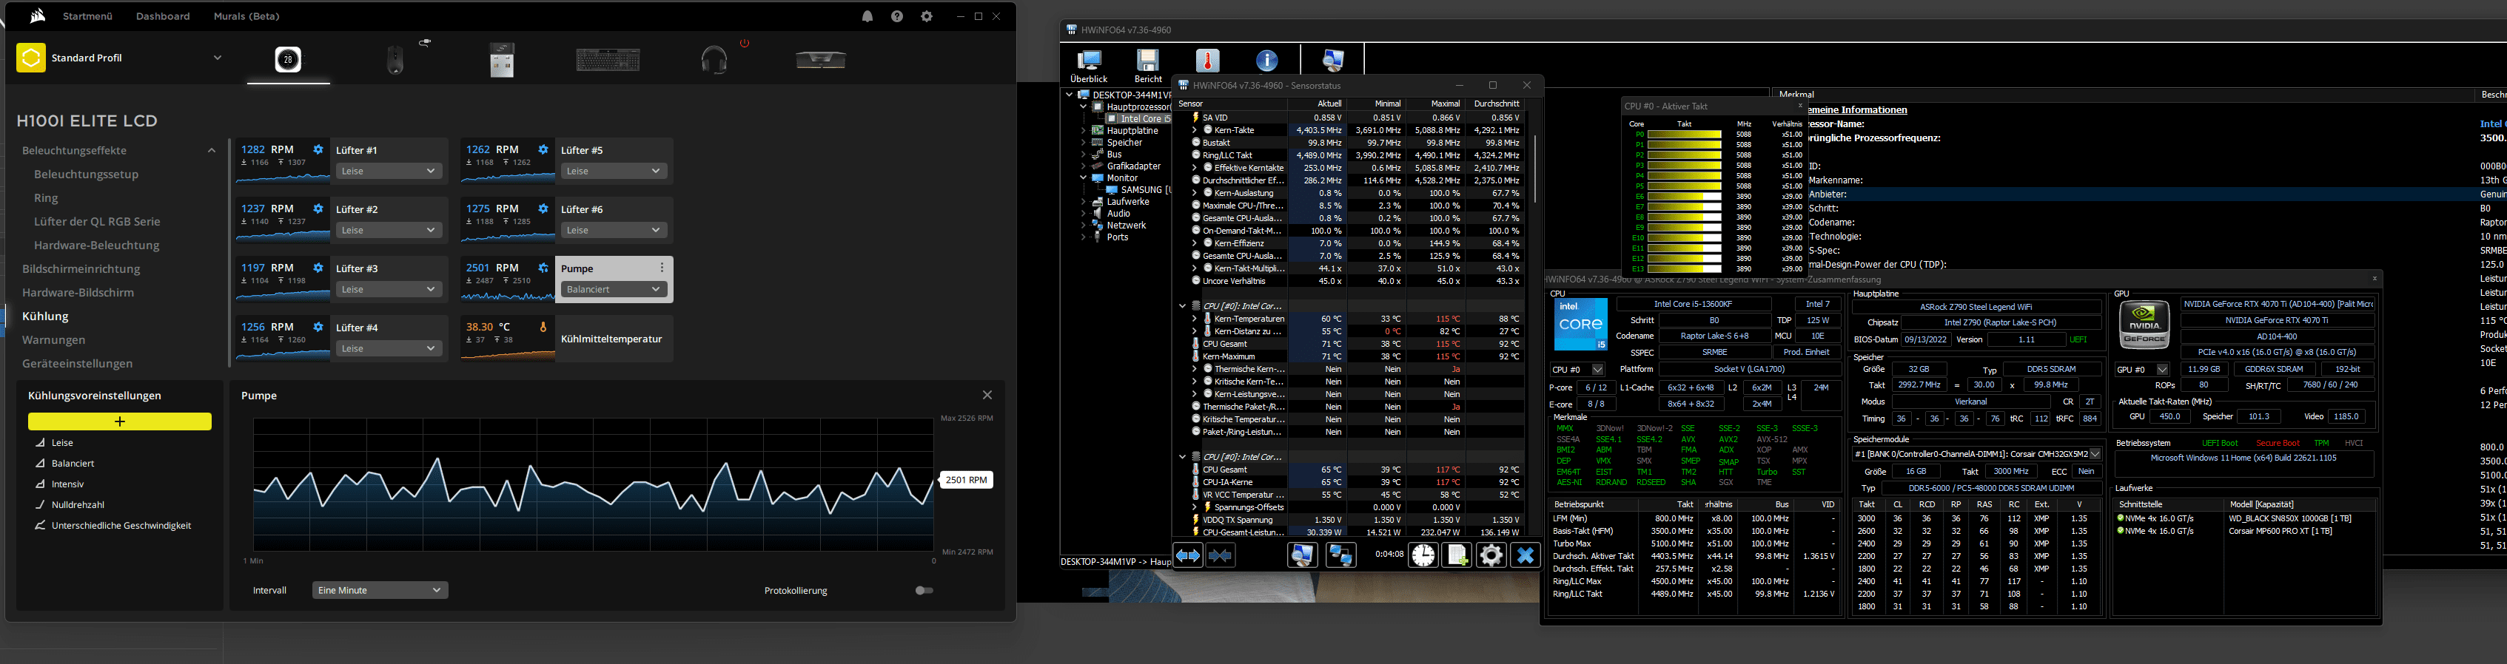Click the expand arrows icon in Sensorstatus toolbar
The width and height of the screenshot is (2507, 664).
[x=1188, y=555]
